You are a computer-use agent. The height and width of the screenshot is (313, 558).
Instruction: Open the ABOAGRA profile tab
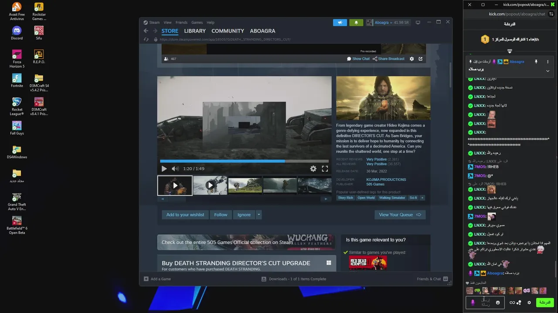coord(262,31)
